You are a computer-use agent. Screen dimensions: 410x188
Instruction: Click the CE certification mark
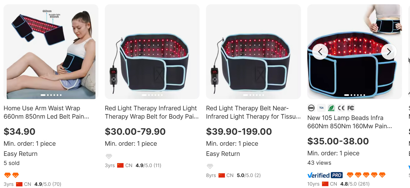pos(341,108)
